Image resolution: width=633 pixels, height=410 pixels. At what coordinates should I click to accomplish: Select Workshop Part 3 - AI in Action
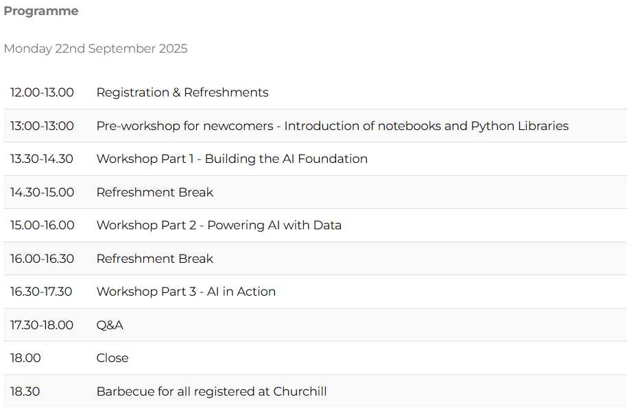(186, 292)
